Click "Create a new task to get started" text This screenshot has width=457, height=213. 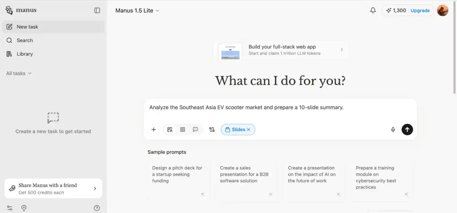pyautogui.click(x=53, y=131)
